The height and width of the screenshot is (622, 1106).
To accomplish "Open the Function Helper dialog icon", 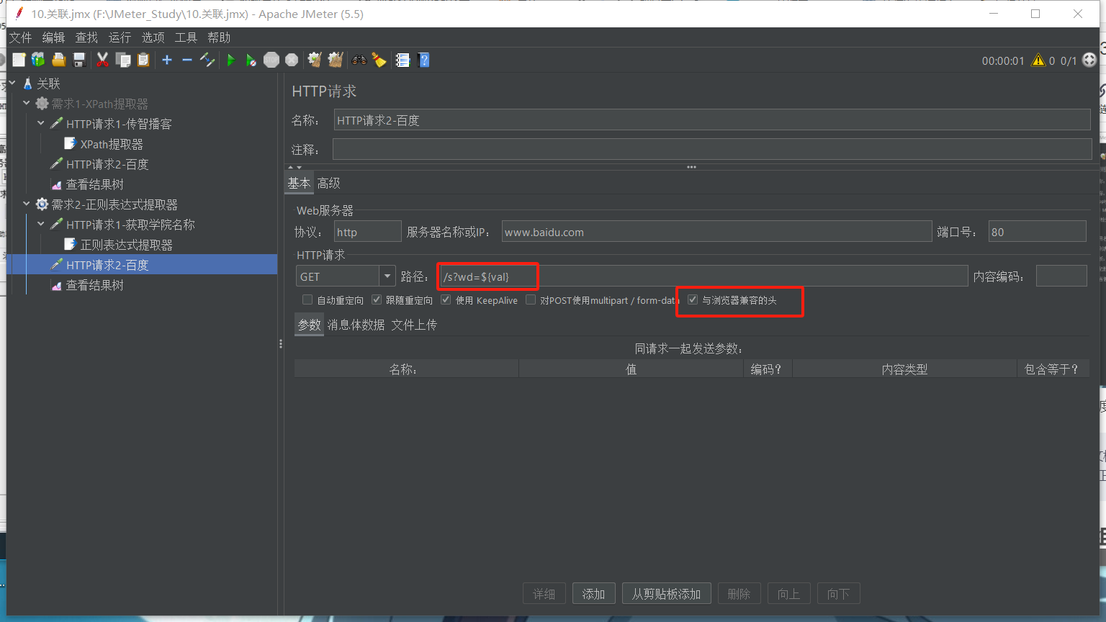I will 403,60.
